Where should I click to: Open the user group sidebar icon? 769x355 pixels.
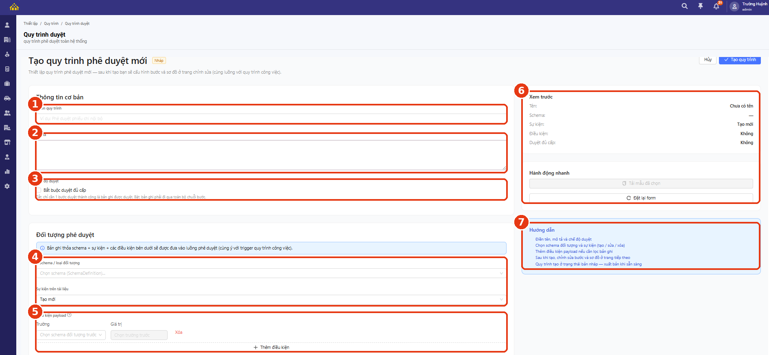(x=7, y=113)
